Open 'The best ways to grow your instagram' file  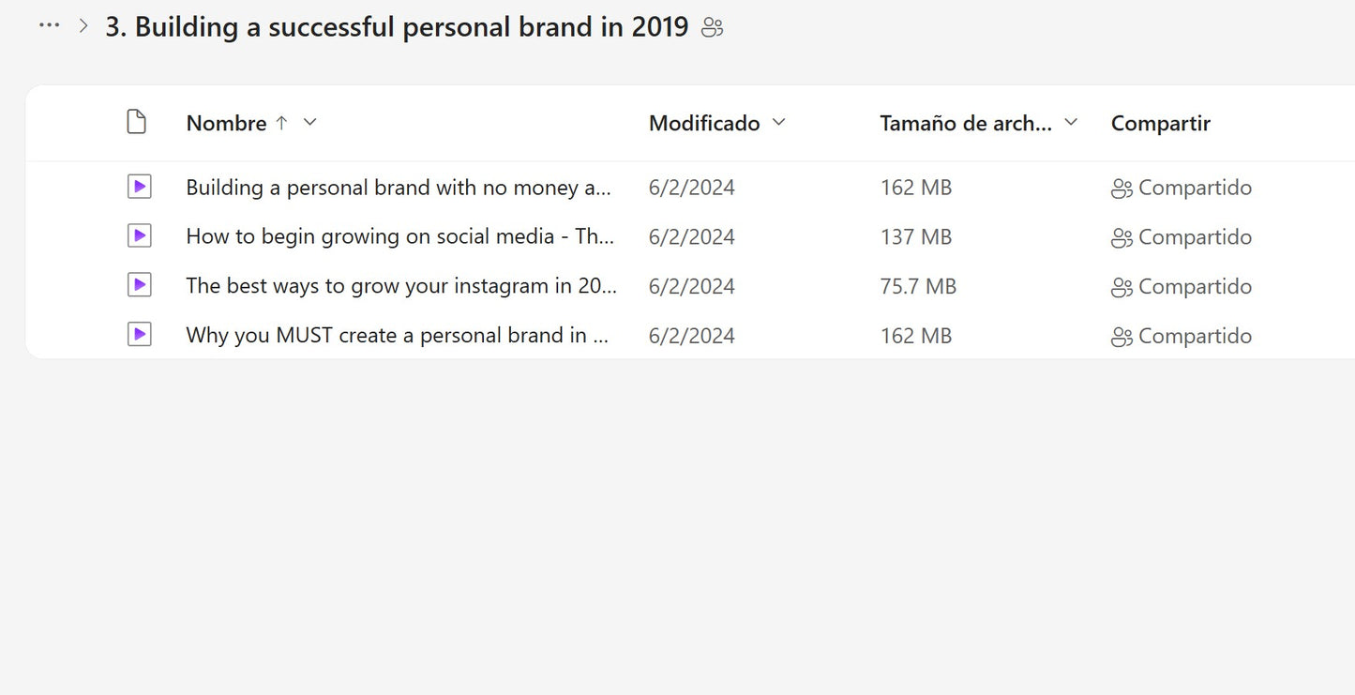pyautogui.click(x=400, y=286)
